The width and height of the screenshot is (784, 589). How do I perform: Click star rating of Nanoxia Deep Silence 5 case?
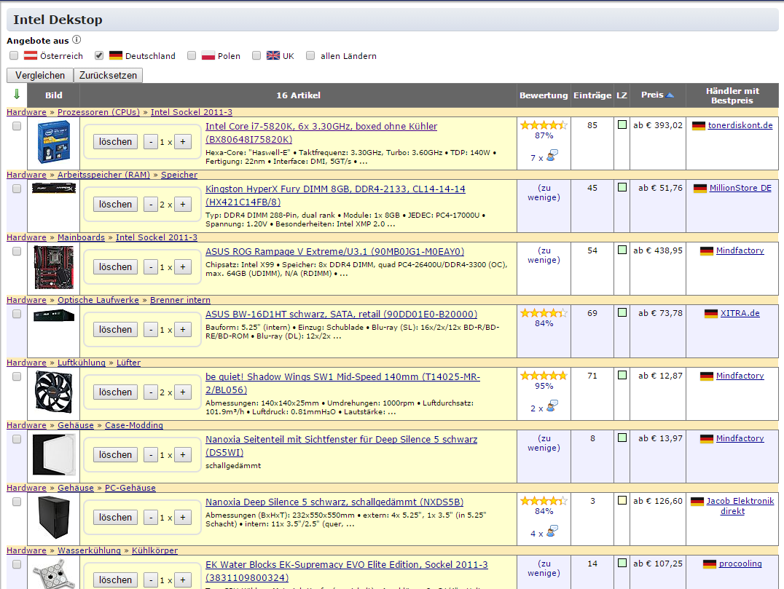544,501
